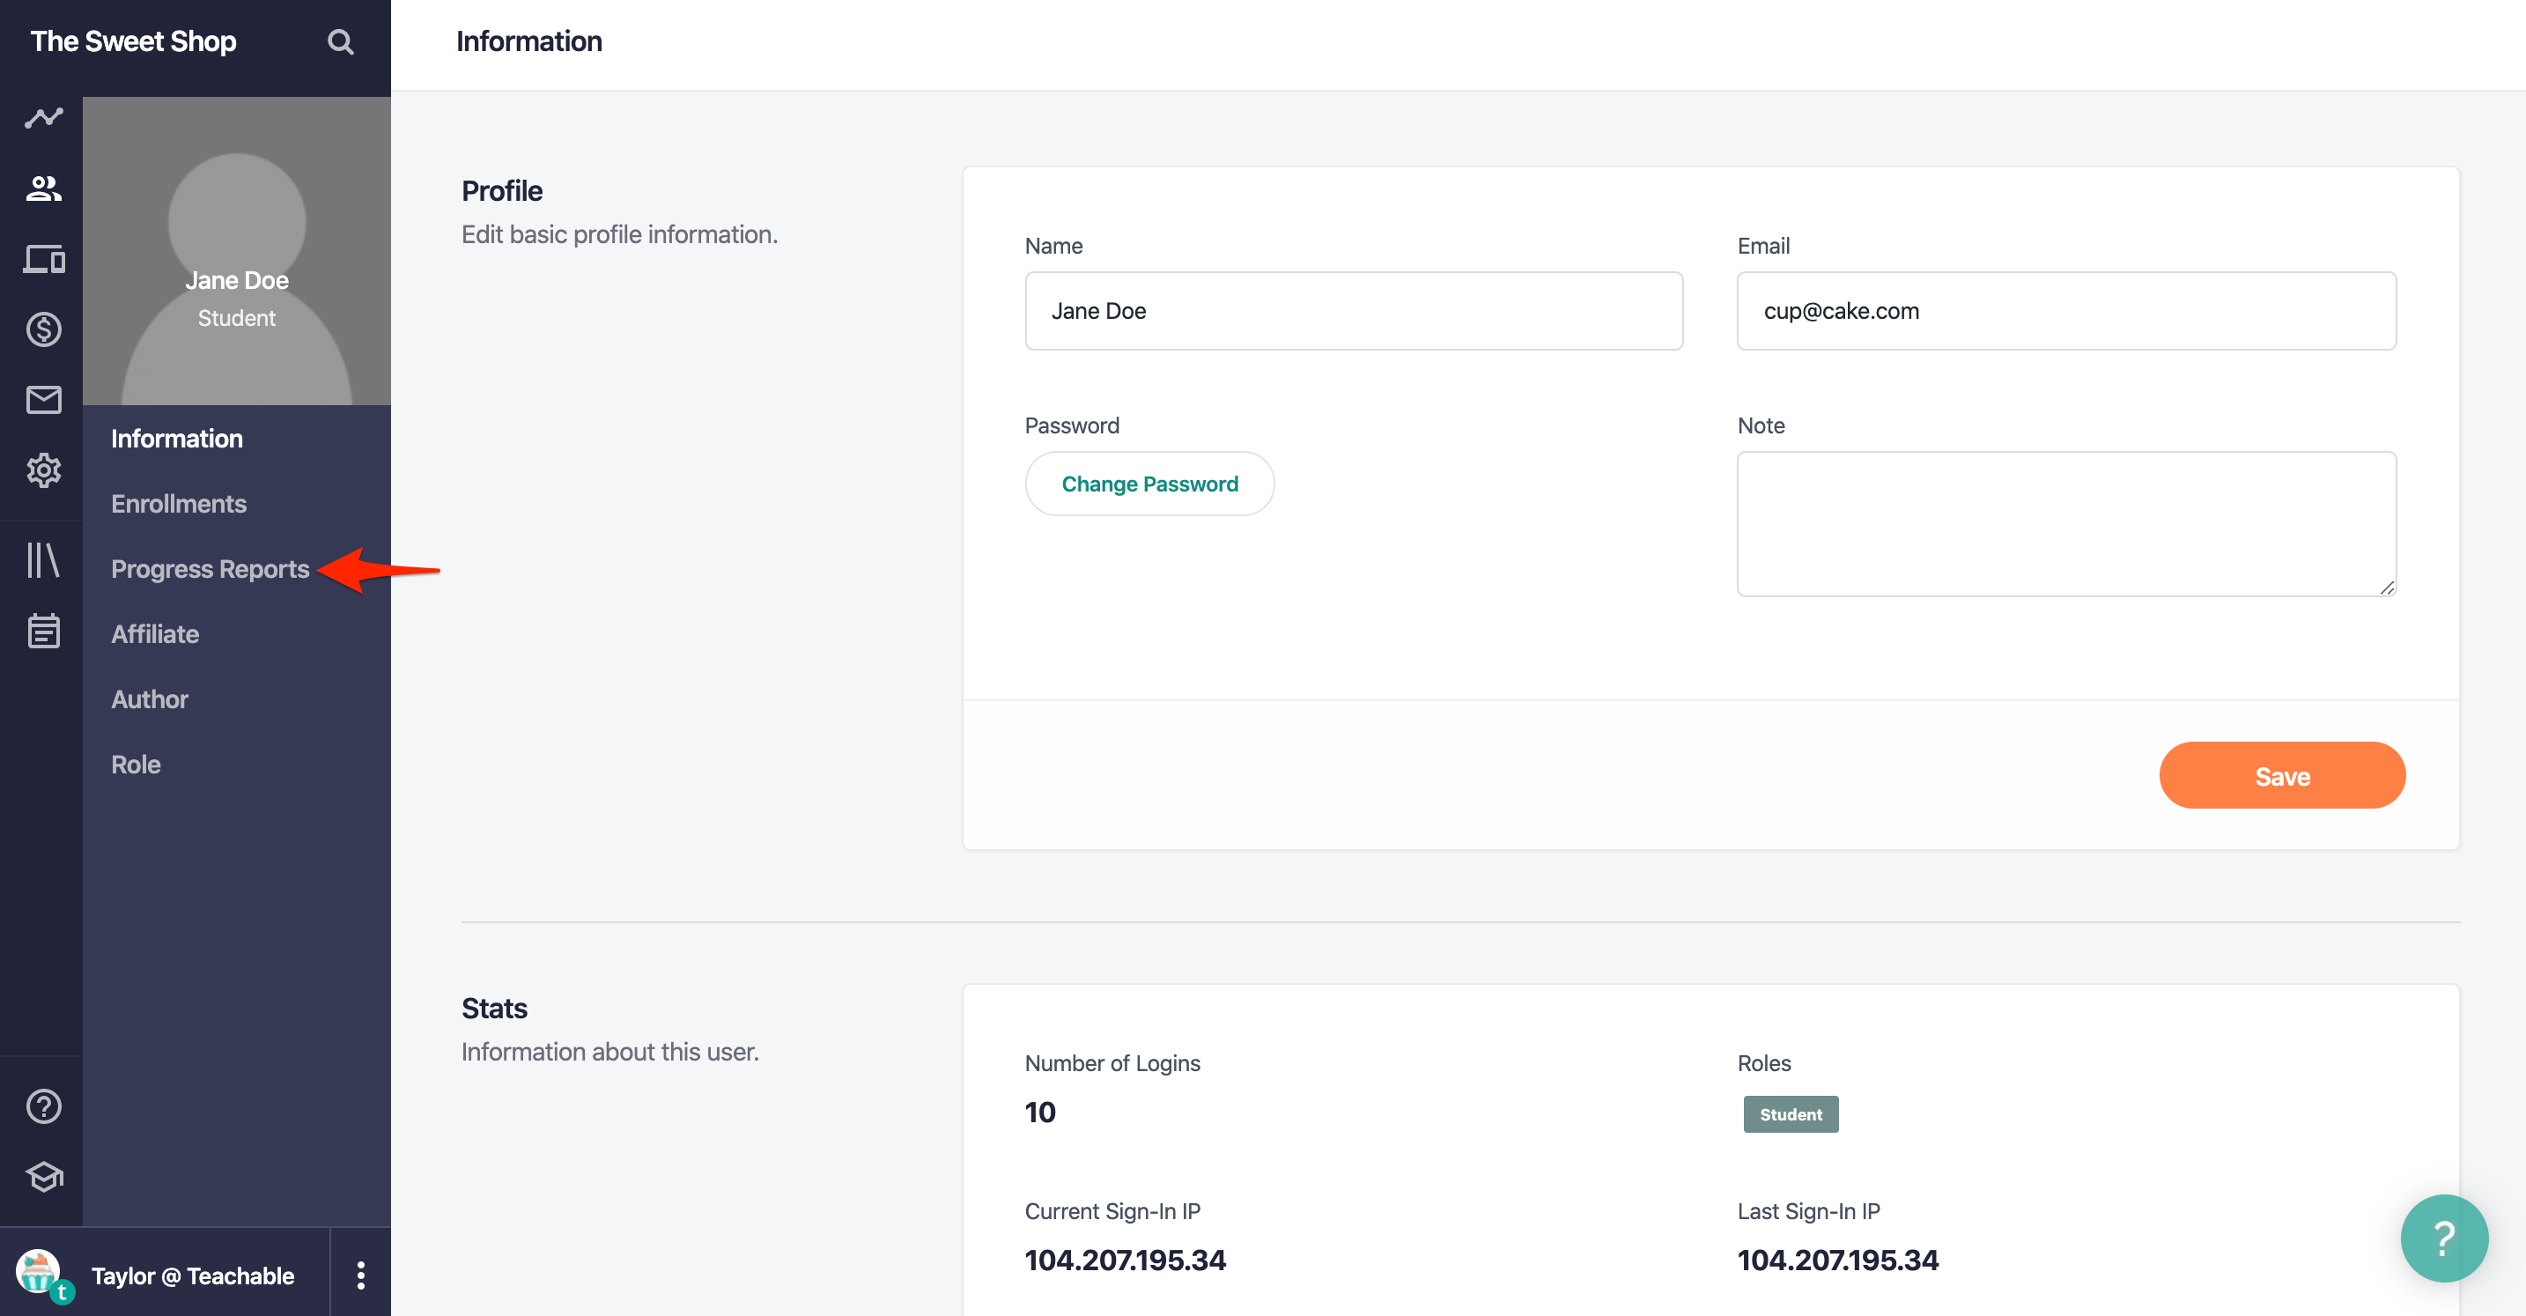The image size is (2526, 1316).
Task: Open the Author section
Action: coord(149,699)
